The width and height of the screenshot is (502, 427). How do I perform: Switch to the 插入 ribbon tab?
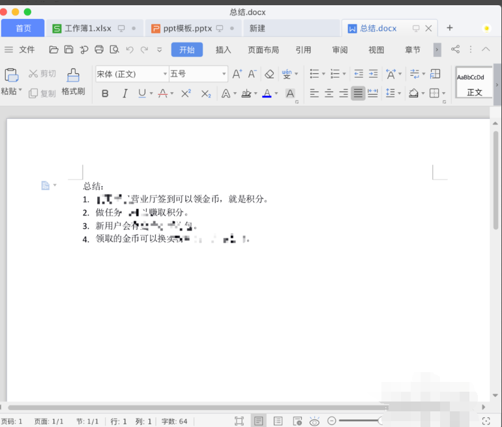point(224,50)
